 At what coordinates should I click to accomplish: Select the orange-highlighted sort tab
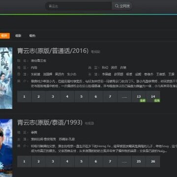click(x=4, y=36)
